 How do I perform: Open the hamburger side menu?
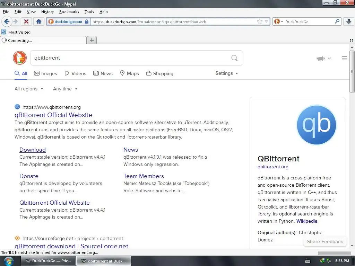[x=344, y=58]
